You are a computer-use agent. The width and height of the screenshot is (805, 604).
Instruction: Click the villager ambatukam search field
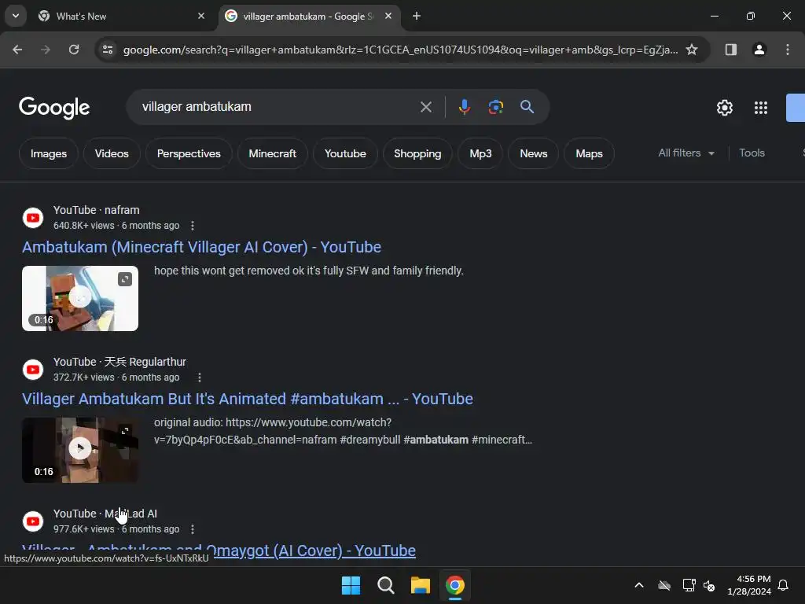[278, 107]
